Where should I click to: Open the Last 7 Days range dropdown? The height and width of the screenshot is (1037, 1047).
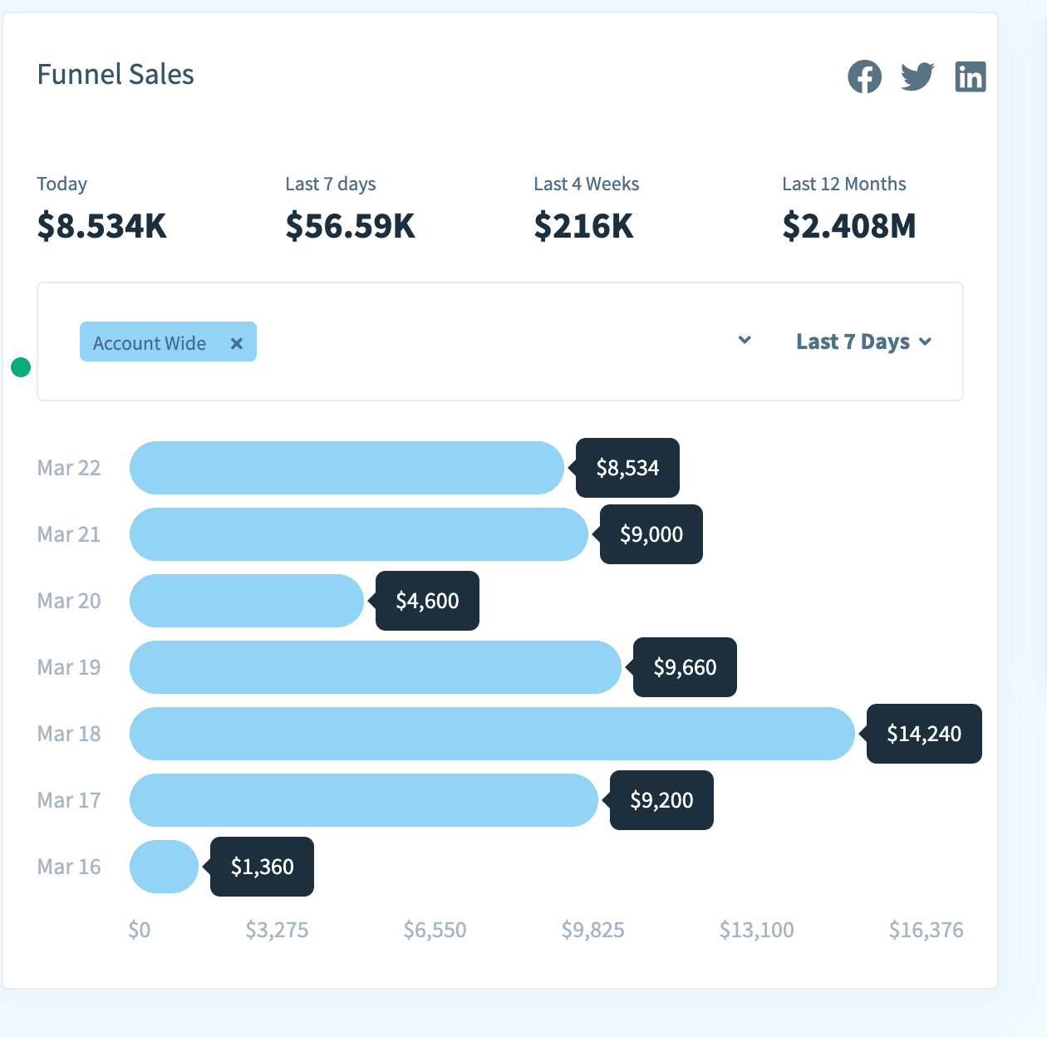(x=863, y=342)
